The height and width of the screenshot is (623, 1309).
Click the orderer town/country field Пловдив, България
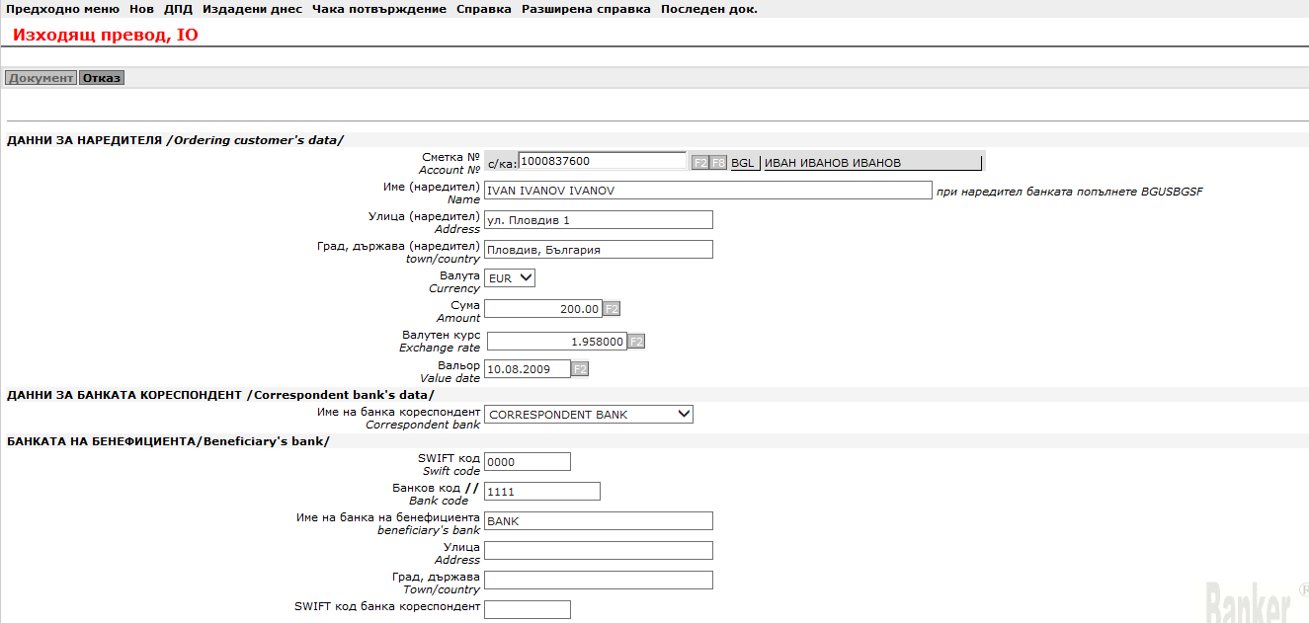pyautogui.click(x=599, y=249)
